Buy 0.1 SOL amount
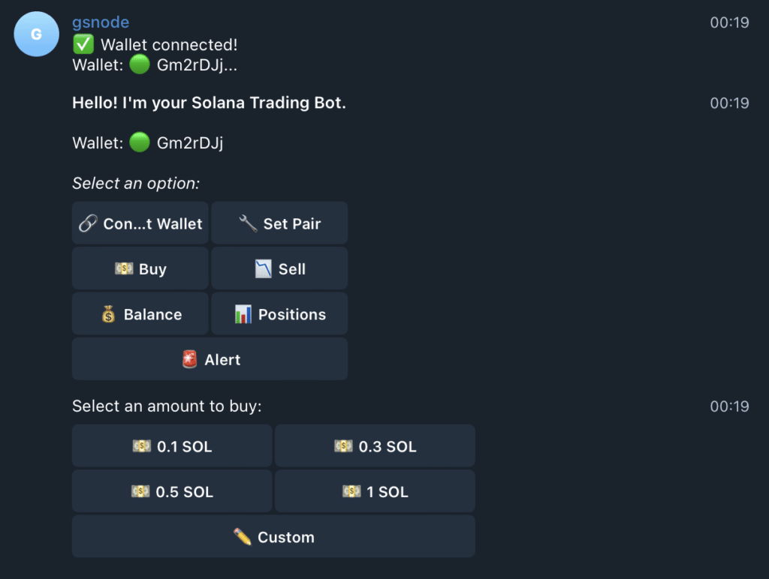This screenshot has width=769, height=579. point(172,445)
